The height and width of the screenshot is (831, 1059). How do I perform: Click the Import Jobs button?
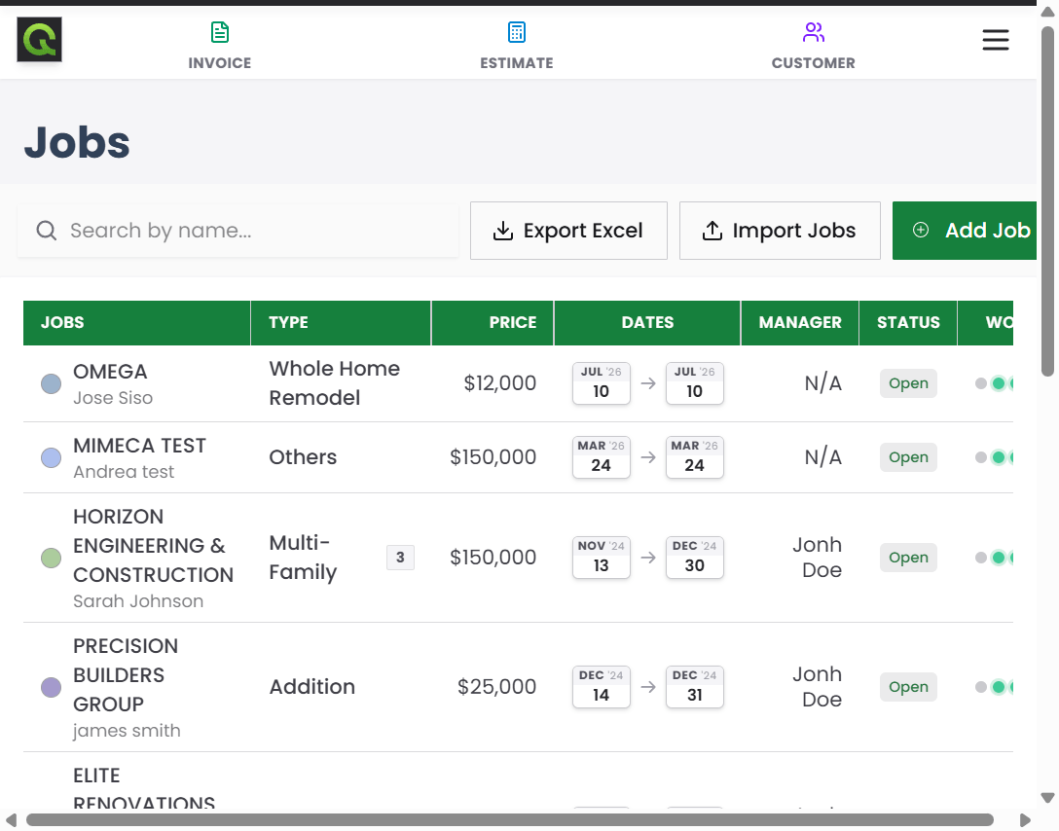pos(780,231)
